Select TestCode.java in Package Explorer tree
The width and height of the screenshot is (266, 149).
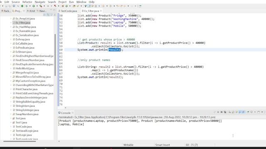coord(24,127)
